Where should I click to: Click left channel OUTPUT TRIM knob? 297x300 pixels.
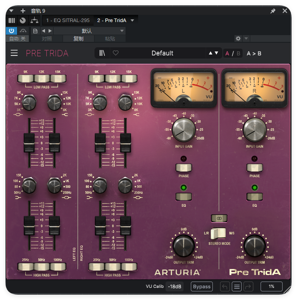[x=184, y=246]
